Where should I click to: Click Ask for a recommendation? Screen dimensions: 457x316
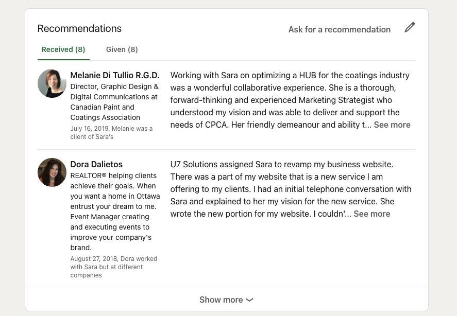click(x=339, y=29)
